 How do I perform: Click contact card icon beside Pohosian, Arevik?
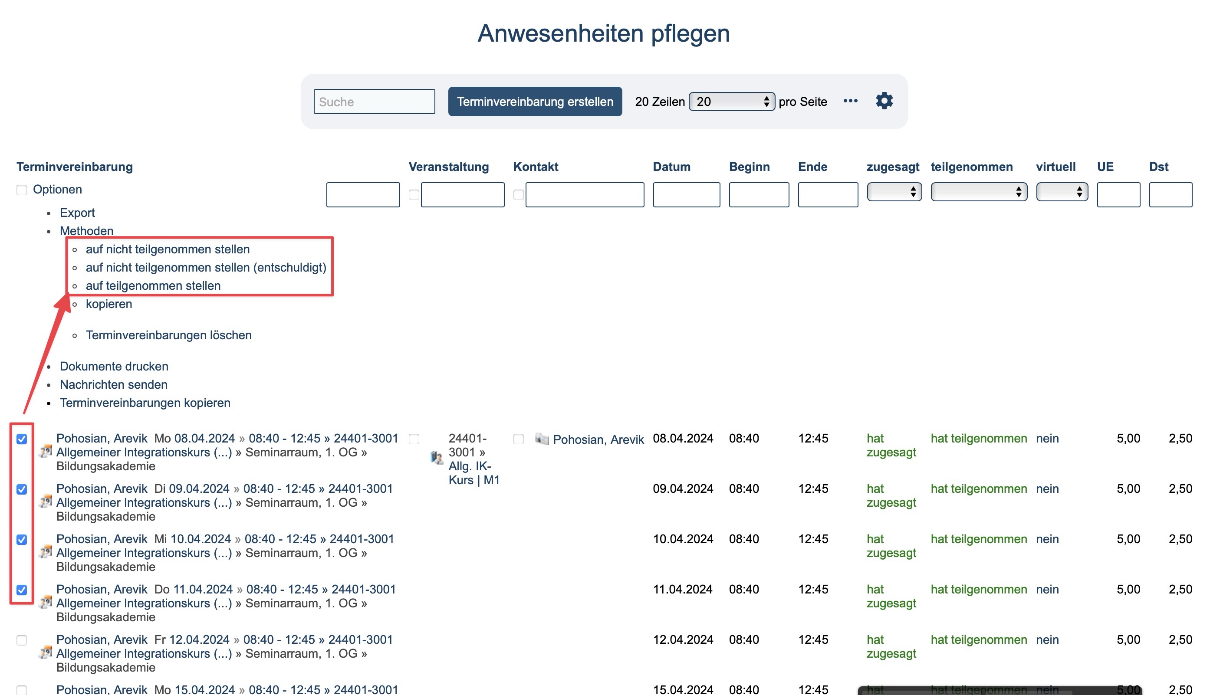(542, 439)
